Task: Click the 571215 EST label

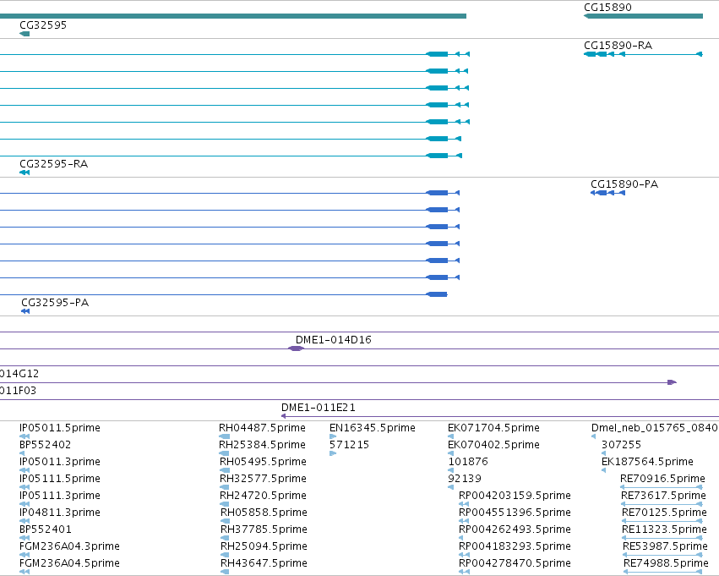Action: tap(350, 445)
